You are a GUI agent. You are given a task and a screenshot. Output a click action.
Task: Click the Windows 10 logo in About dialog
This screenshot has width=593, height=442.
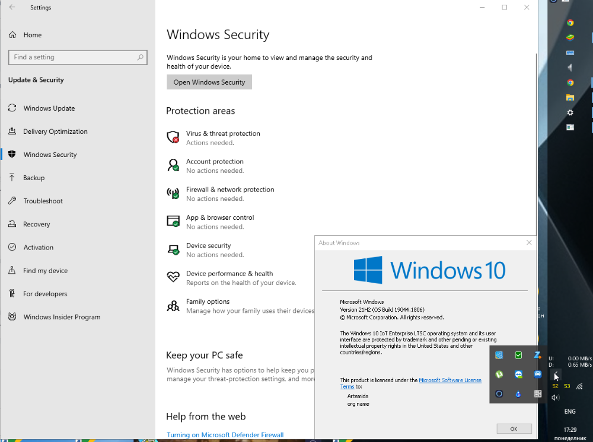pos(429,270)
